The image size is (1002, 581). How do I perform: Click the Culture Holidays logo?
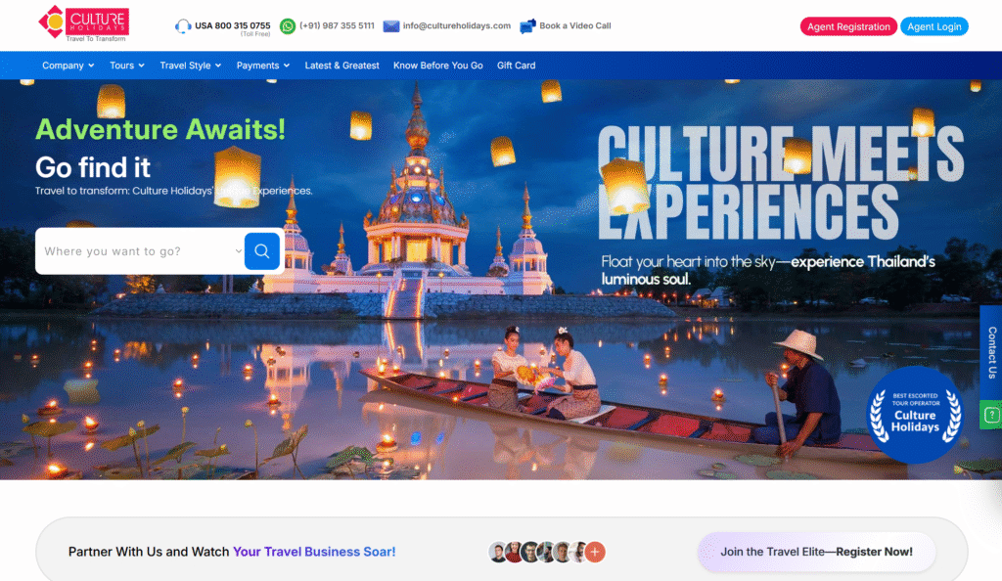coord(83,24)
